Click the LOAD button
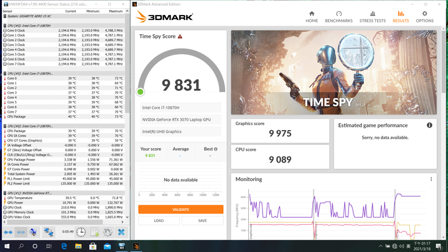The image size is (448, 252). [159, 220]
